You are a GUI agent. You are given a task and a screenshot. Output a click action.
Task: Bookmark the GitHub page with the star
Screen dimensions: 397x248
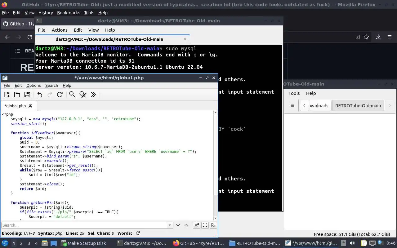pos(366,37)
